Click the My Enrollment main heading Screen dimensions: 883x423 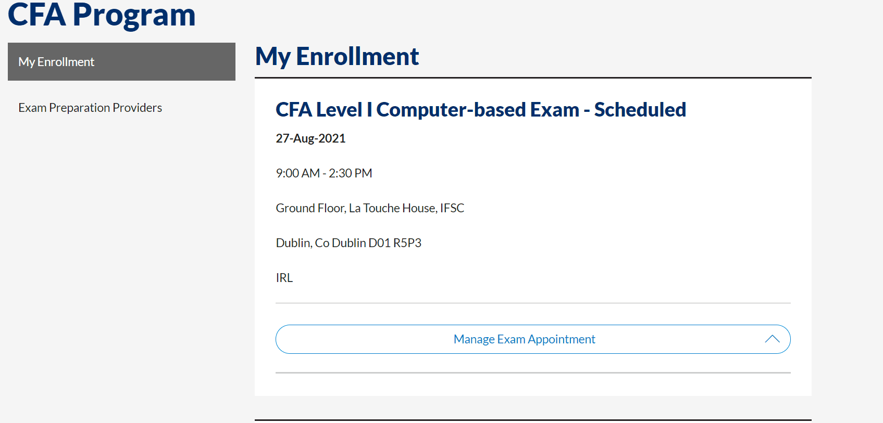(337, 56)
